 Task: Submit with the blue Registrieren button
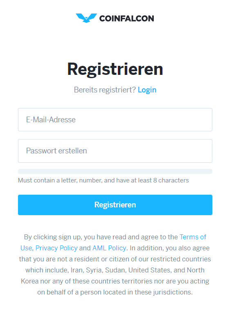[x=115, y=205]
